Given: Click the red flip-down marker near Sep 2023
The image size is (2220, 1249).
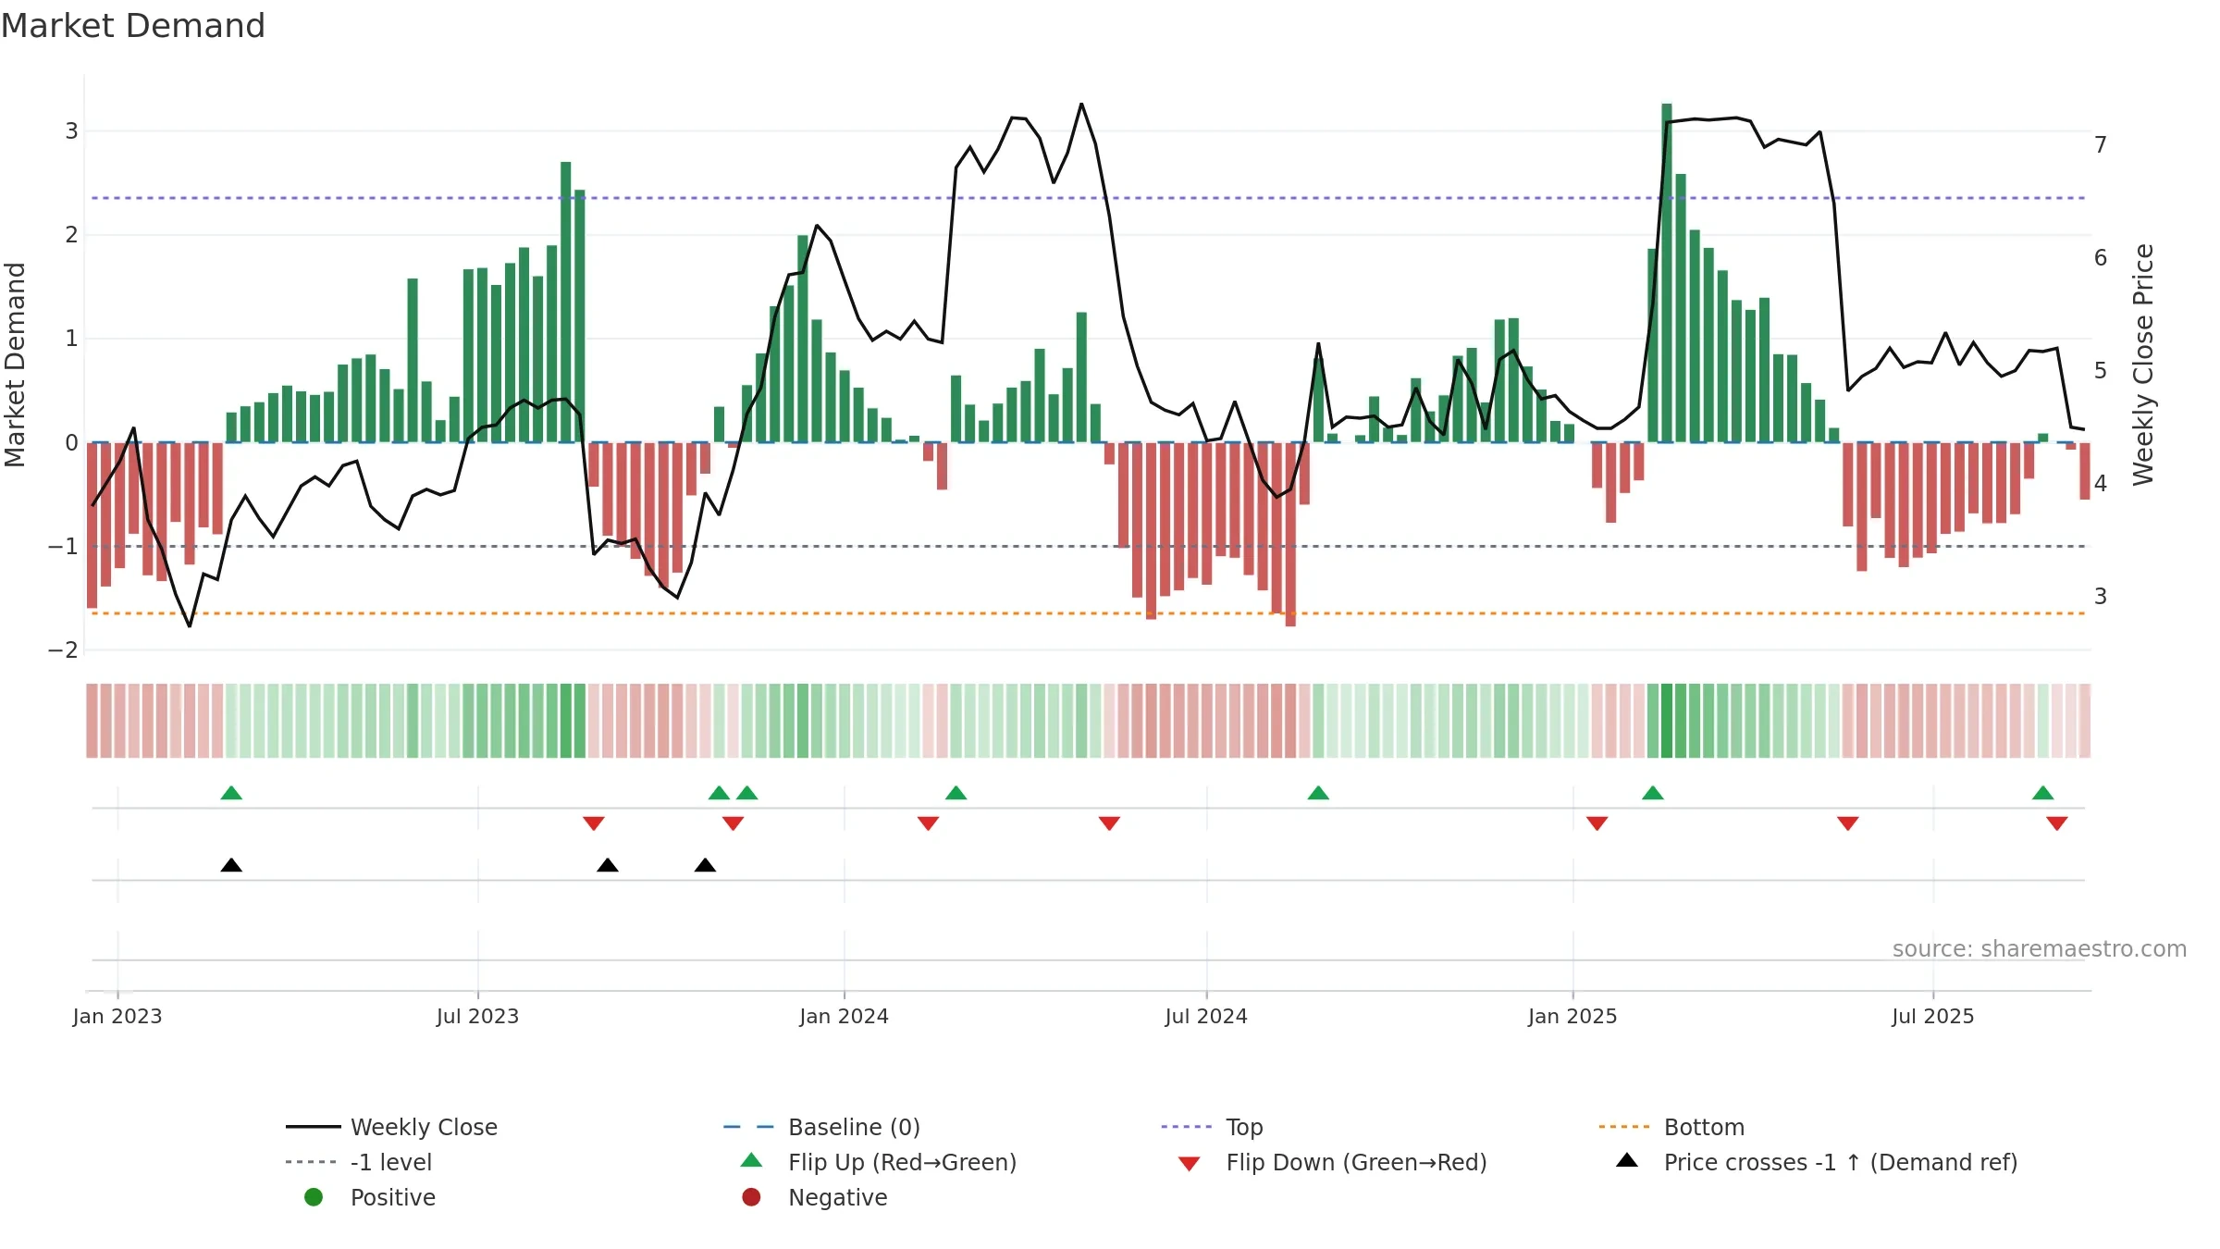Looking at the screenshot, I should (x=594, y=823).
